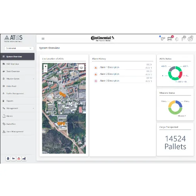Viewport: 196px width, 196px height.
Task: Click the Video Feed eye icon
Action: (4, 86)
